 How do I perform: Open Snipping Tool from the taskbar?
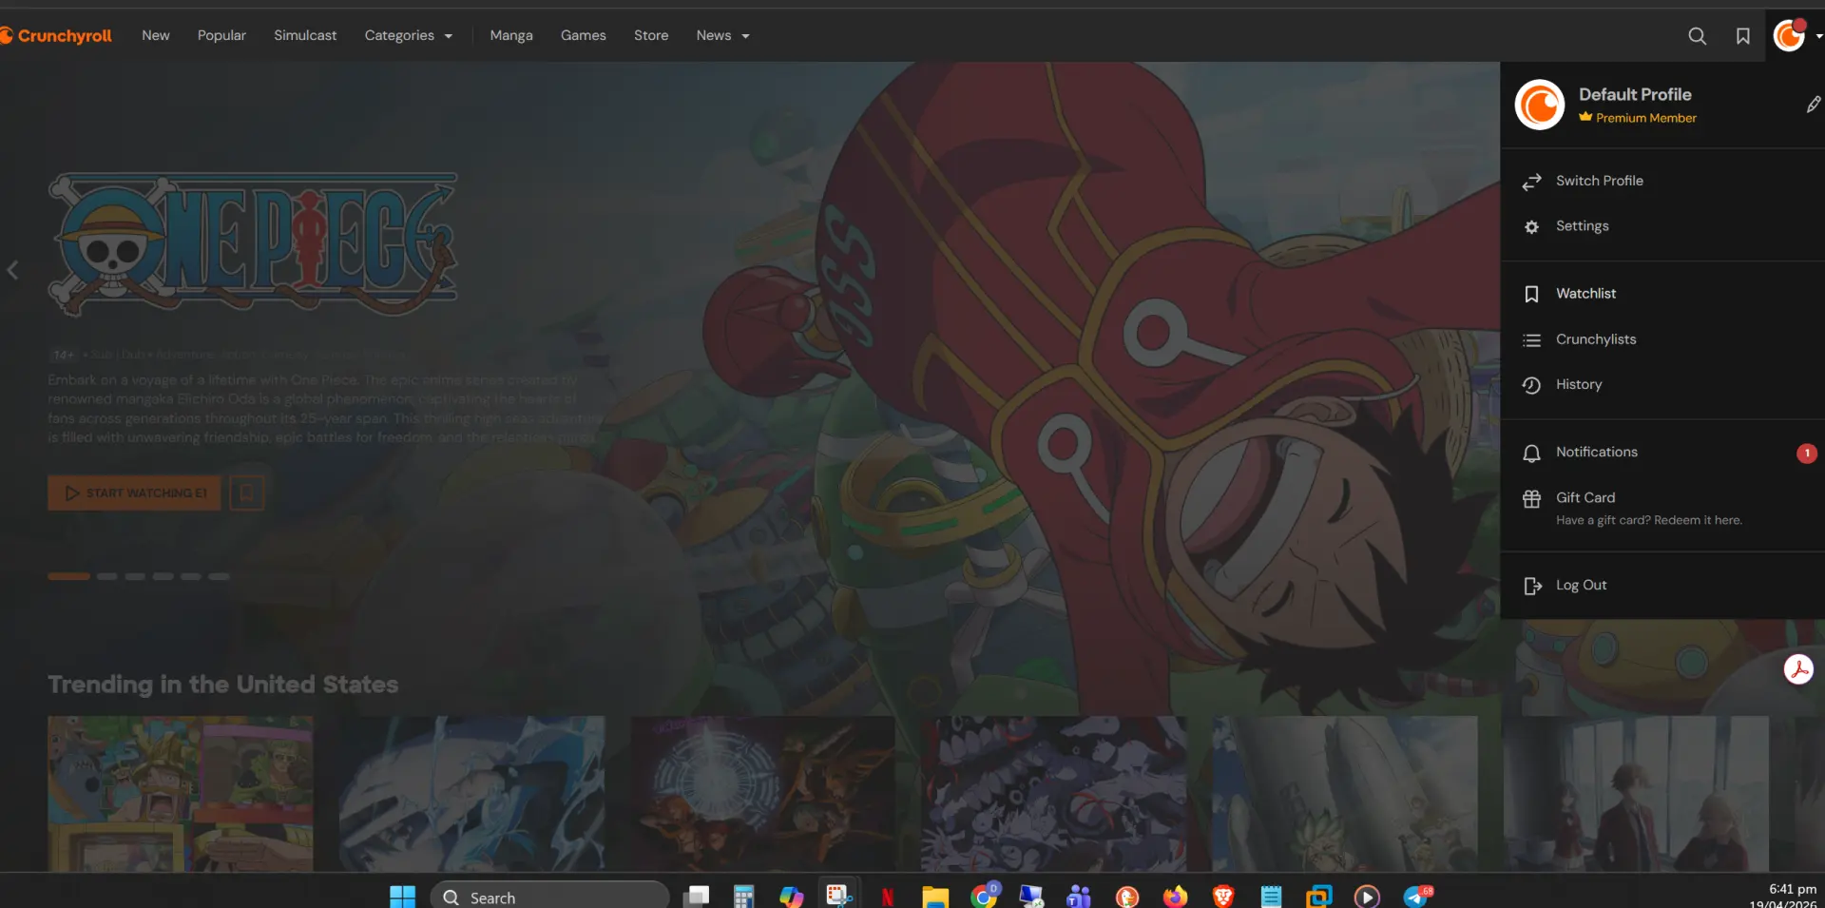coord(838,897)
